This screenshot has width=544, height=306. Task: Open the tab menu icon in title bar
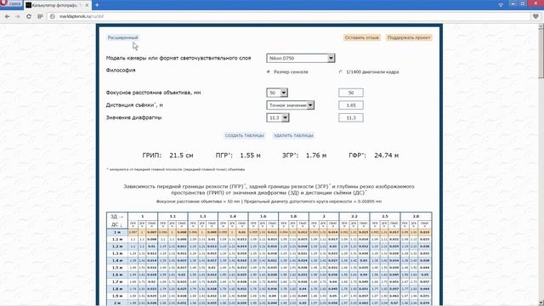tap(501, 4)
